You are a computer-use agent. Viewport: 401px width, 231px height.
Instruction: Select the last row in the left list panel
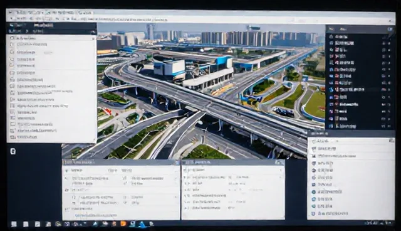[x=51, y=137]
